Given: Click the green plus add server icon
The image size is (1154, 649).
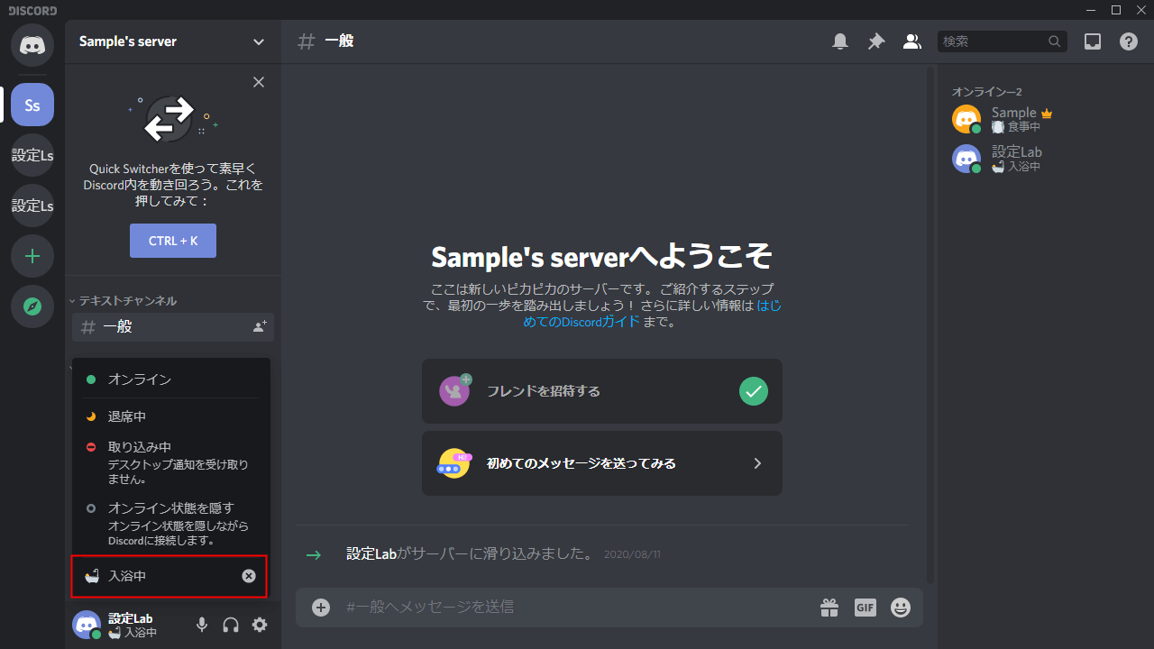Looking at the screenshot, I should tap(32, 256).
